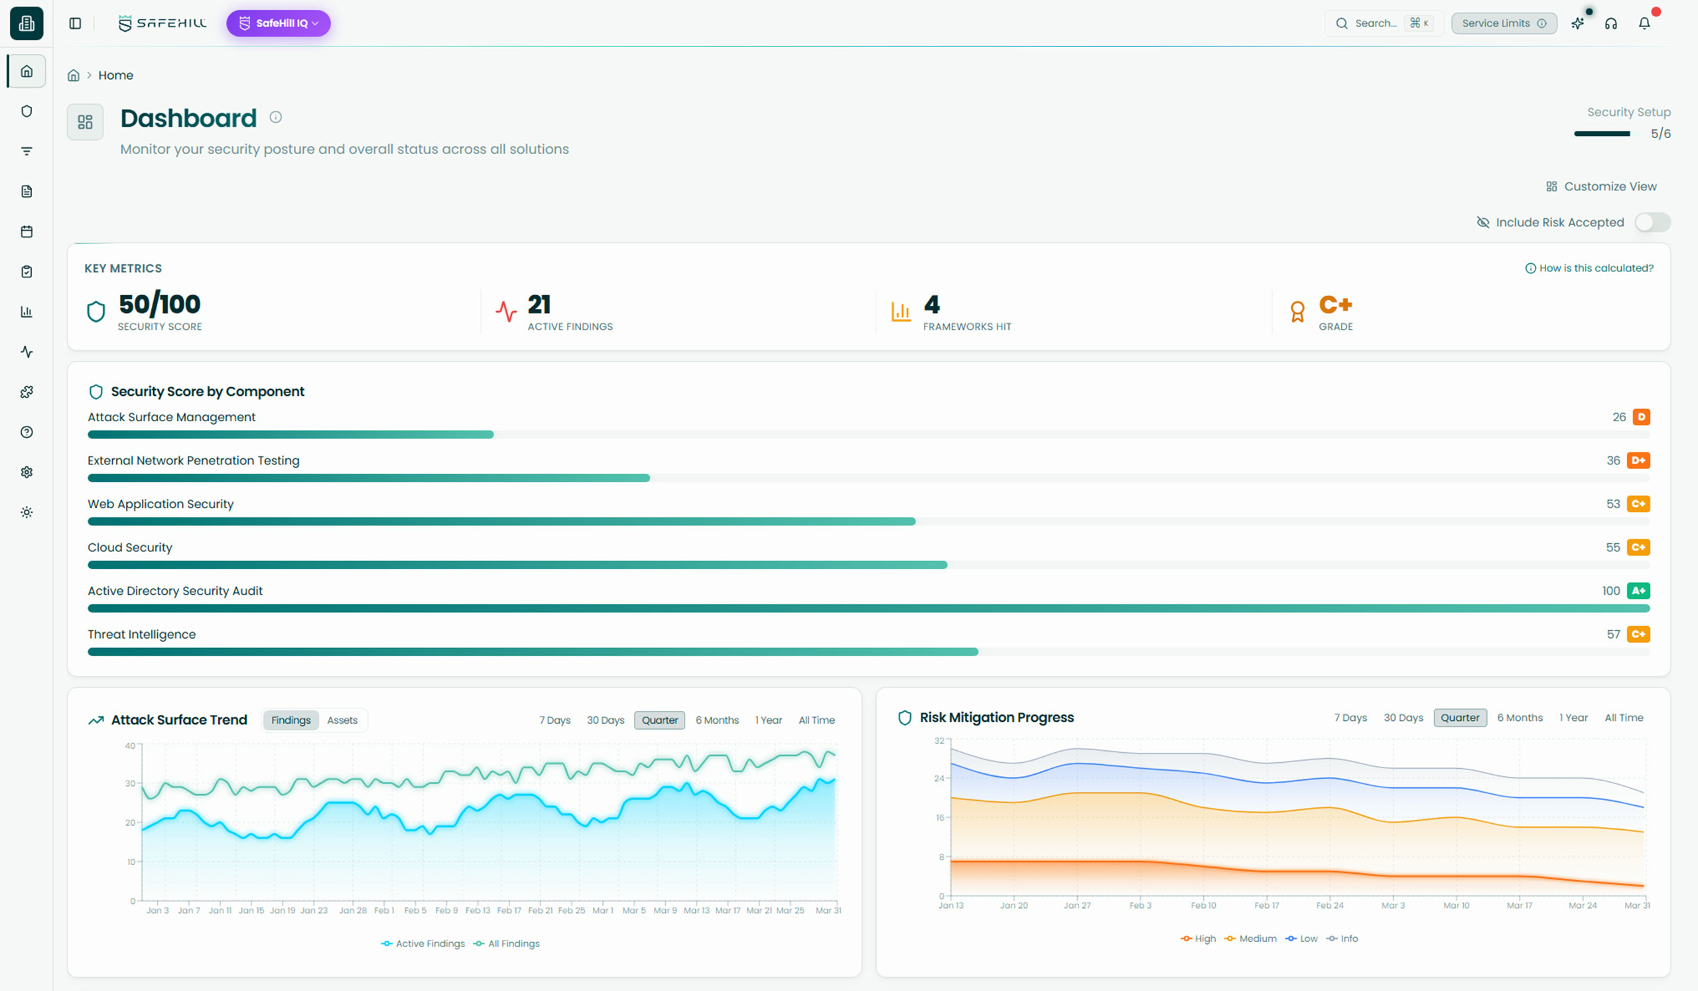
Task: Open the puzzle piece integrations icon
Action: (x=27, y=392)
